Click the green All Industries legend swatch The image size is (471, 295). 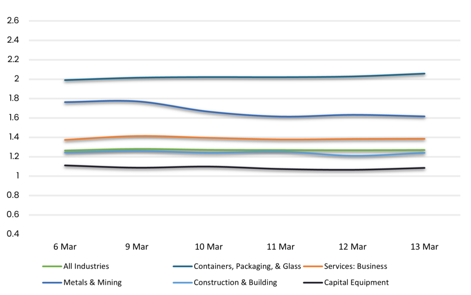(52, 266)
